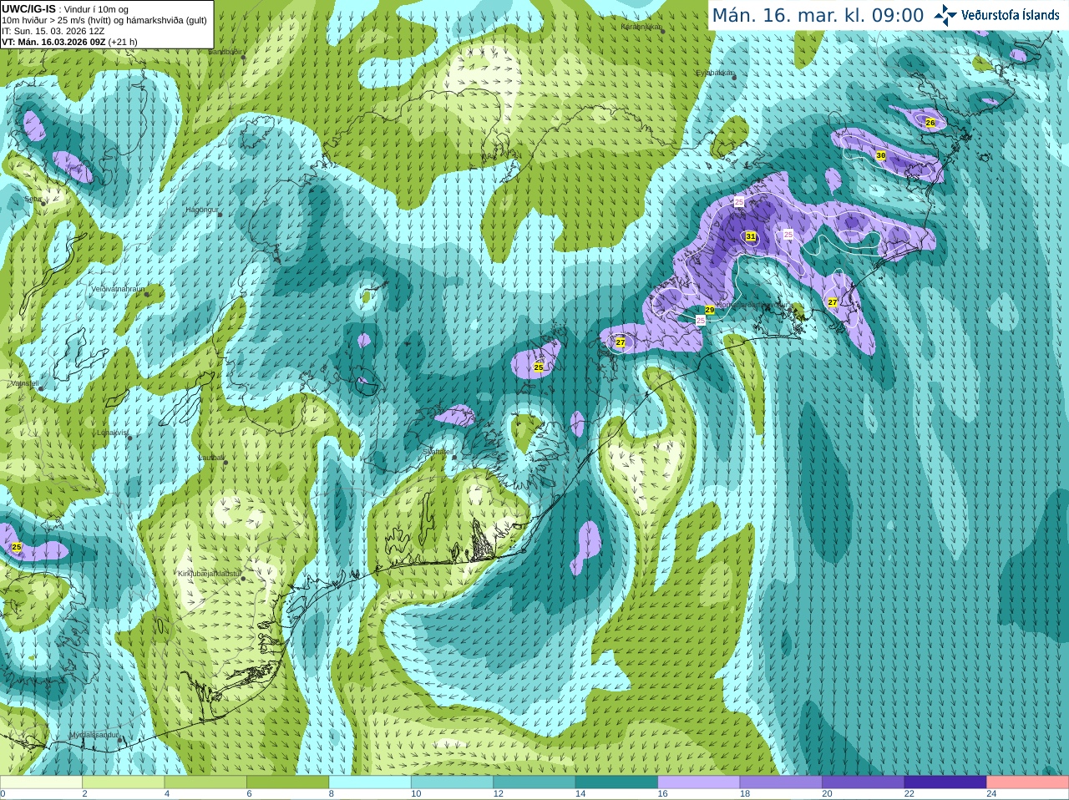The height and width of the screenshot is (800, 1069).
Task: Click the station dot next to Mýrdalssandur
Action: coord(120,739)
